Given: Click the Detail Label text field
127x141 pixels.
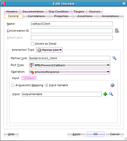Looking at the screenshot, I should pyautogui.click(x=72, y=37).
